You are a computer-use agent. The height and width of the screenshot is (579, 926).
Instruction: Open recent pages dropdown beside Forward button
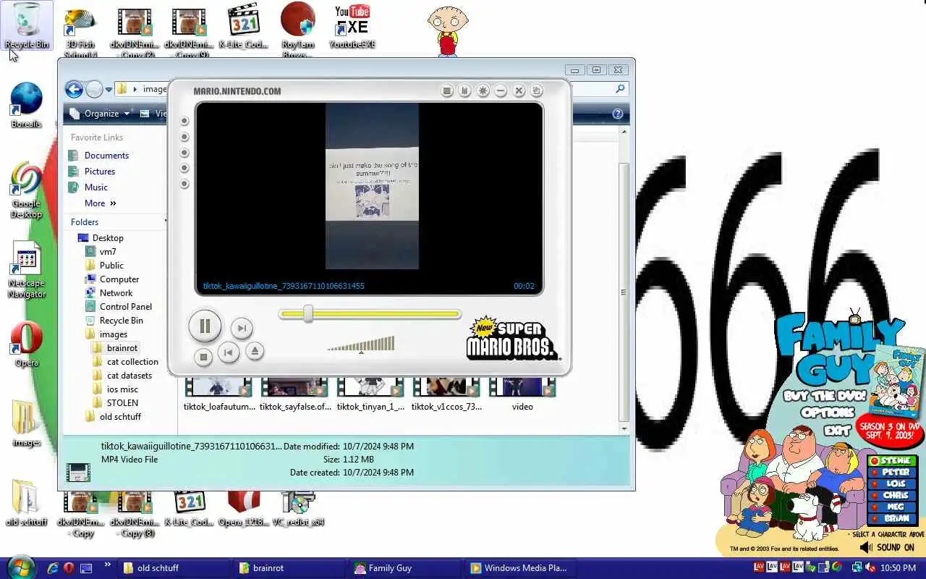coord(109,90)
